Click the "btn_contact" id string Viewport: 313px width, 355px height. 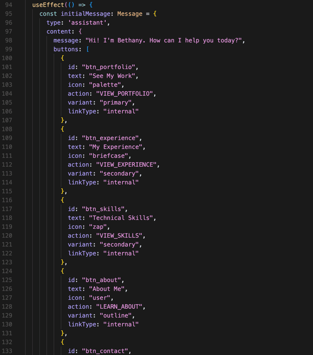pos(105,351)
